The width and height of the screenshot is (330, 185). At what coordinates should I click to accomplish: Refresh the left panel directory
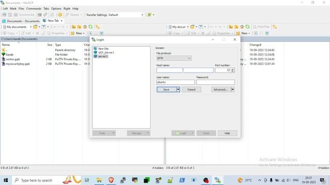point(91,27)
